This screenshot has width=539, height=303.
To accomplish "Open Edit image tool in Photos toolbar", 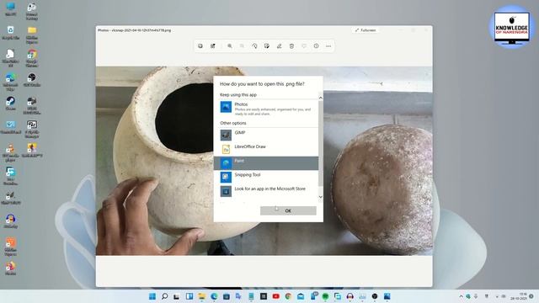I will [x=267, y=46].
